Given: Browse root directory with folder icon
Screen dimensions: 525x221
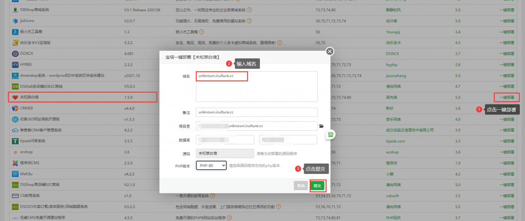Looking at the screenshot, I should [x=321, y=126].
